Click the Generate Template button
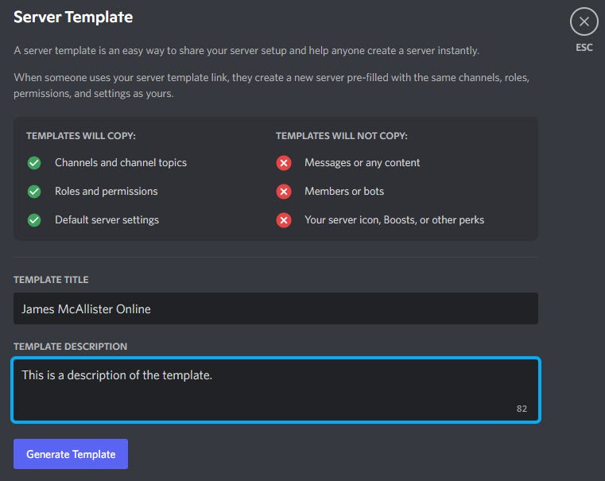Screen dimensions: 605x481 (x=71, y=454)
